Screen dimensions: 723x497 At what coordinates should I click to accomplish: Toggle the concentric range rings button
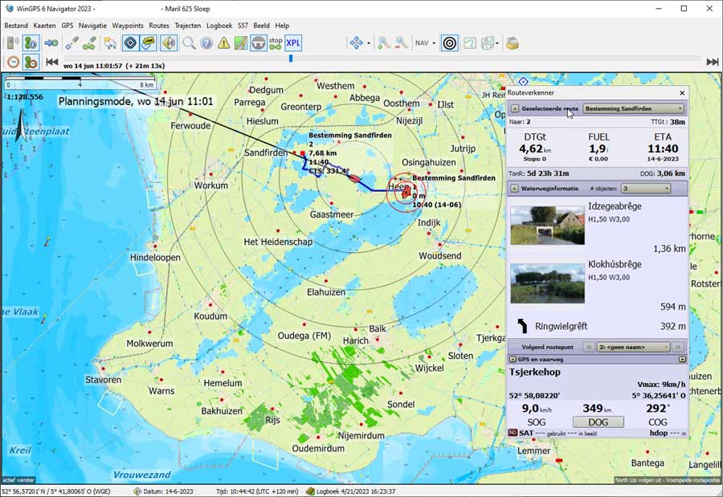450,43
